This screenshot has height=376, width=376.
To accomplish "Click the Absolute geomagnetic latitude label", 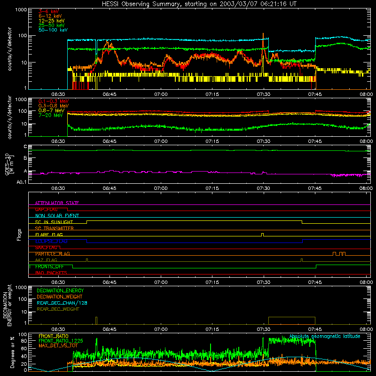I will click(x=325, y=336).
